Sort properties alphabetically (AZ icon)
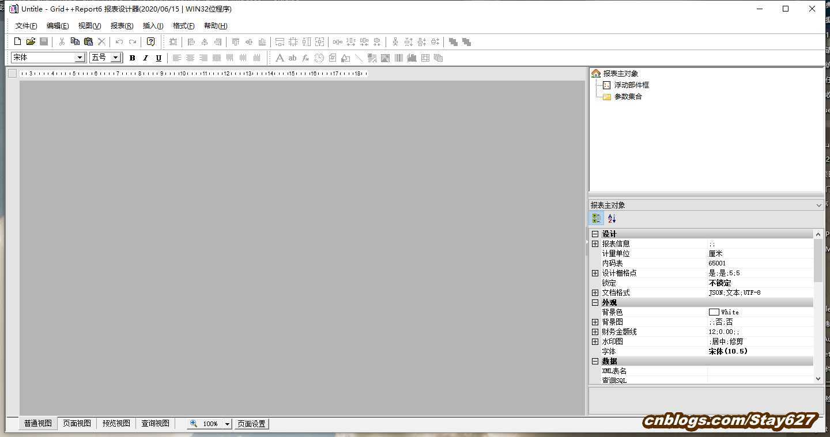830x437 pixels. (612, 219)
